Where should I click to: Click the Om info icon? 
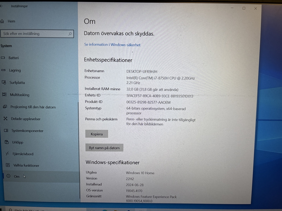pos(8,176)
